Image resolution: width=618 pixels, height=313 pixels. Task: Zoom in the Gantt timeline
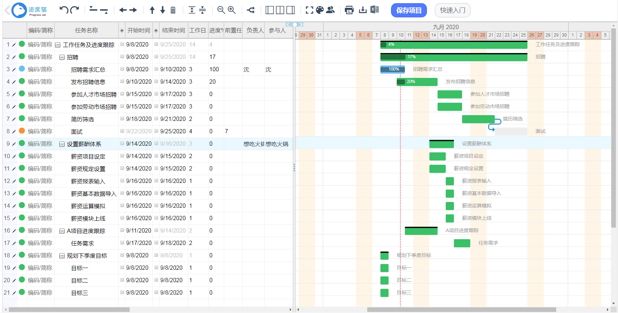click(232, 10)
